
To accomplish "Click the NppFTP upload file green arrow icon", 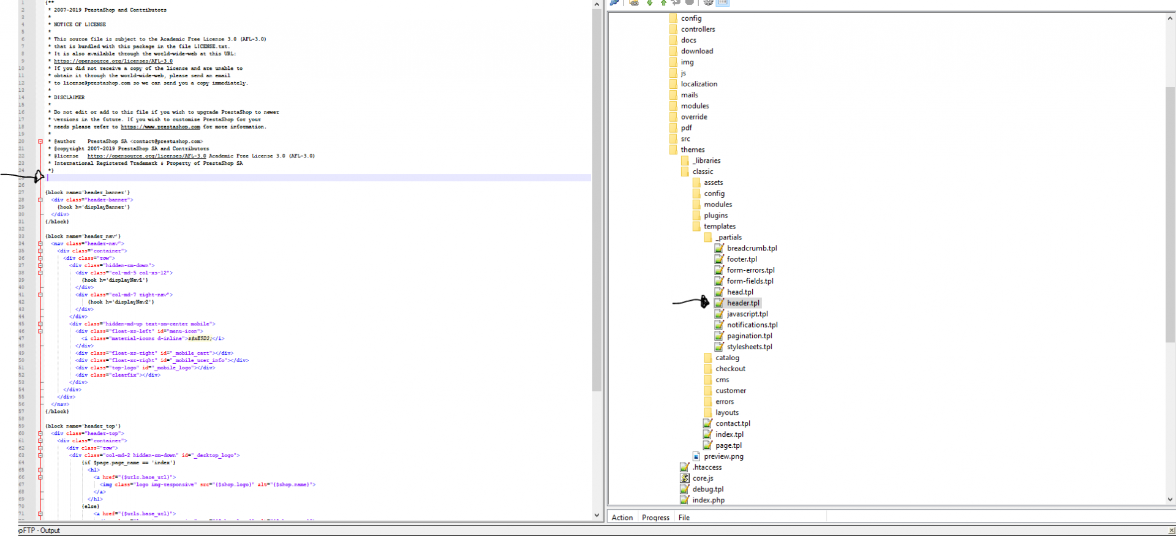I will tap(663, 2).
